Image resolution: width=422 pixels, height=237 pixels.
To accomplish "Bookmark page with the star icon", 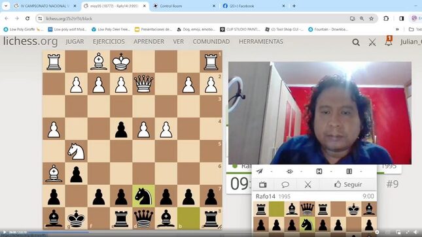I will 372,18.
